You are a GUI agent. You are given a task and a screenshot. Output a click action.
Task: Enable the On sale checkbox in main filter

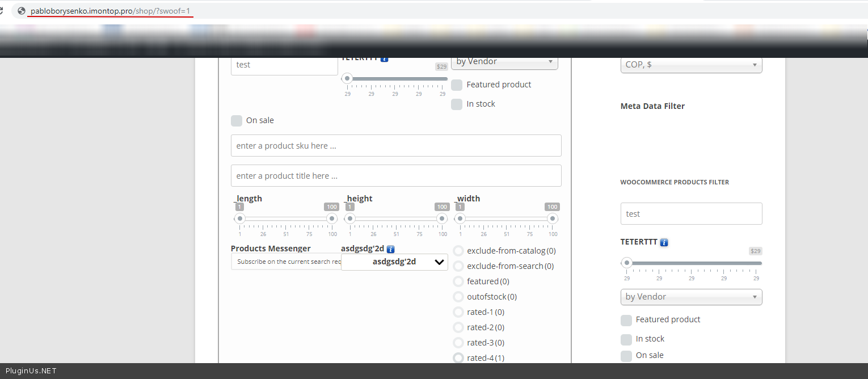tap(237, 121)
